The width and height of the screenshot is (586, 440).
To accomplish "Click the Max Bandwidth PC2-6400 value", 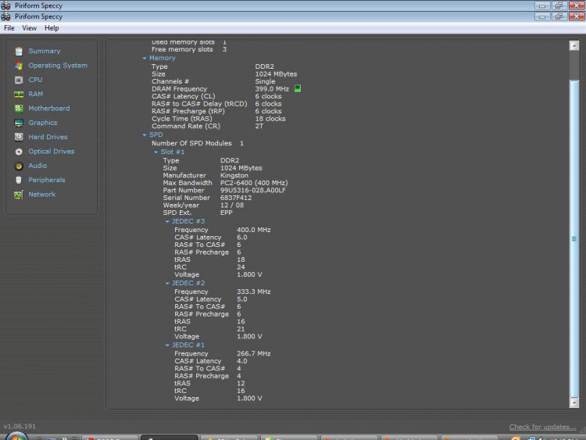I will (254, 183).
